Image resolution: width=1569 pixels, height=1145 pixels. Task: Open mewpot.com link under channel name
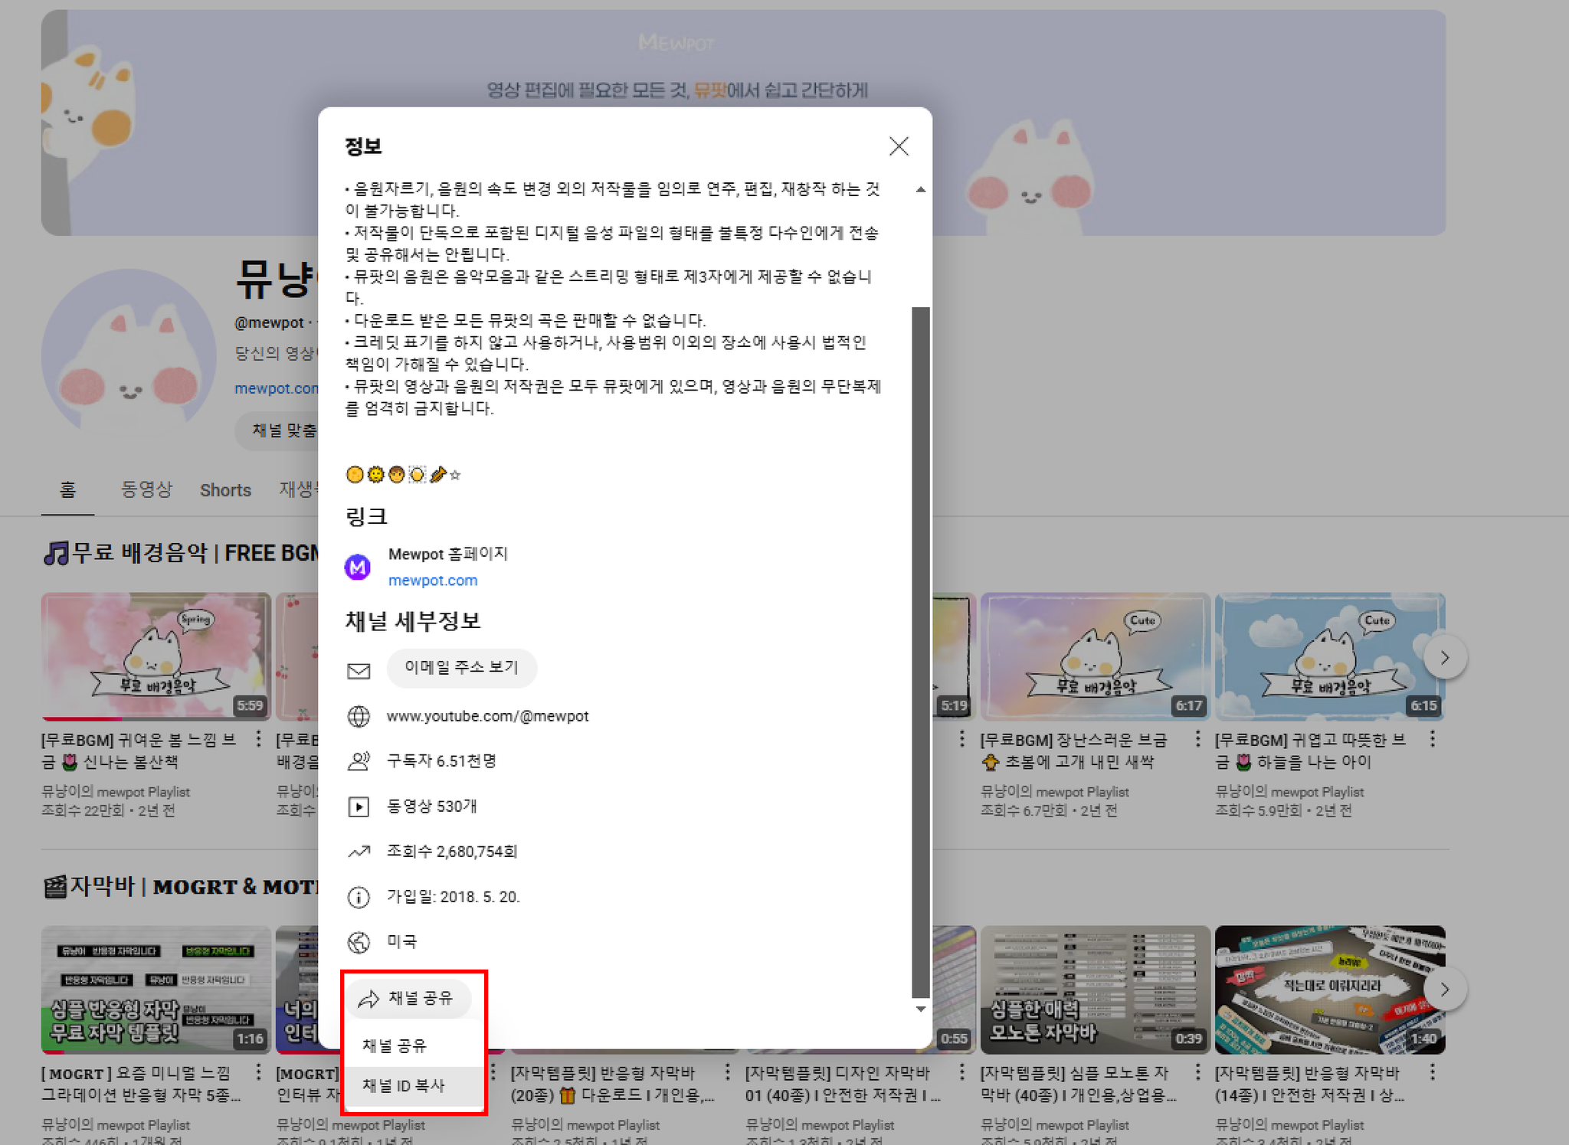point(276,388)
